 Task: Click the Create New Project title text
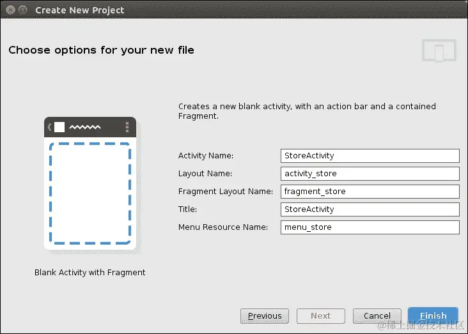(80, 10)
